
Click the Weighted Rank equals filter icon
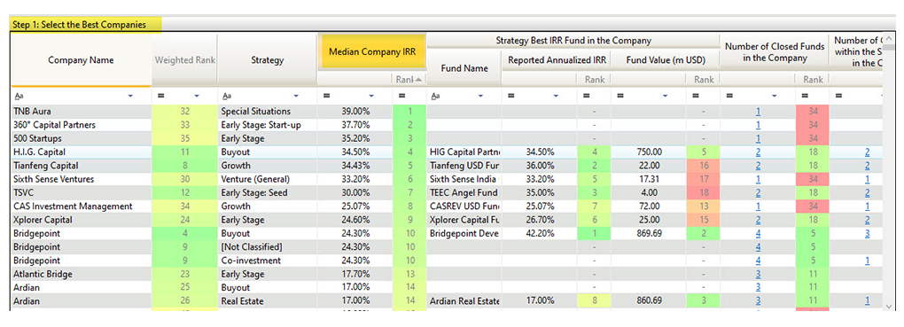[161, 96]
